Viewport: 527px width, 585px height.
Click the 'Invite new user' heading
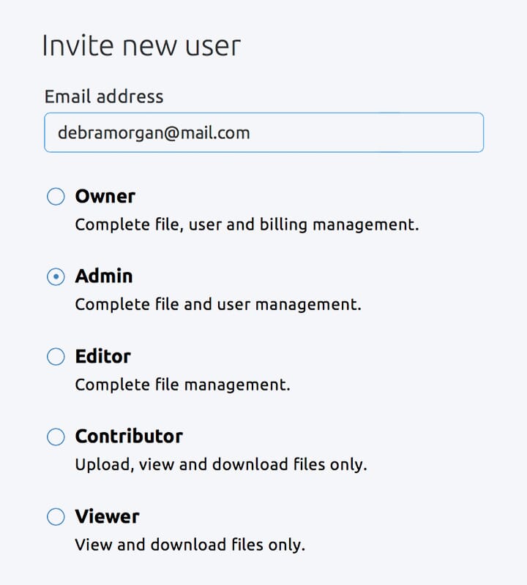pos(141,45)
